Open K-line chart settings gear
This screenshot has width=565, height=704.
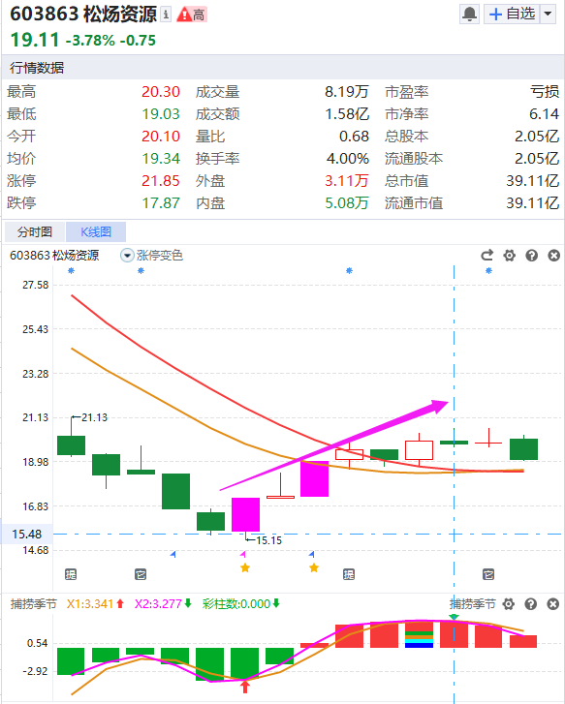[509, 256]
